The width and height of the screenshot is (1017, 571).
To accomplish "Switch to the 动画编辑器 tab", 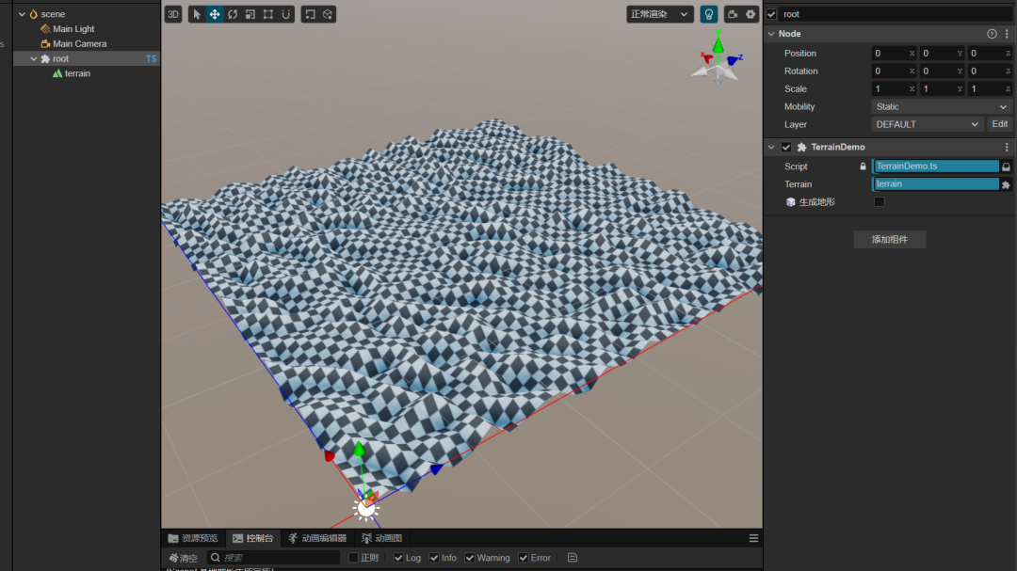I will pyautogui.click(x=317, y=538).
